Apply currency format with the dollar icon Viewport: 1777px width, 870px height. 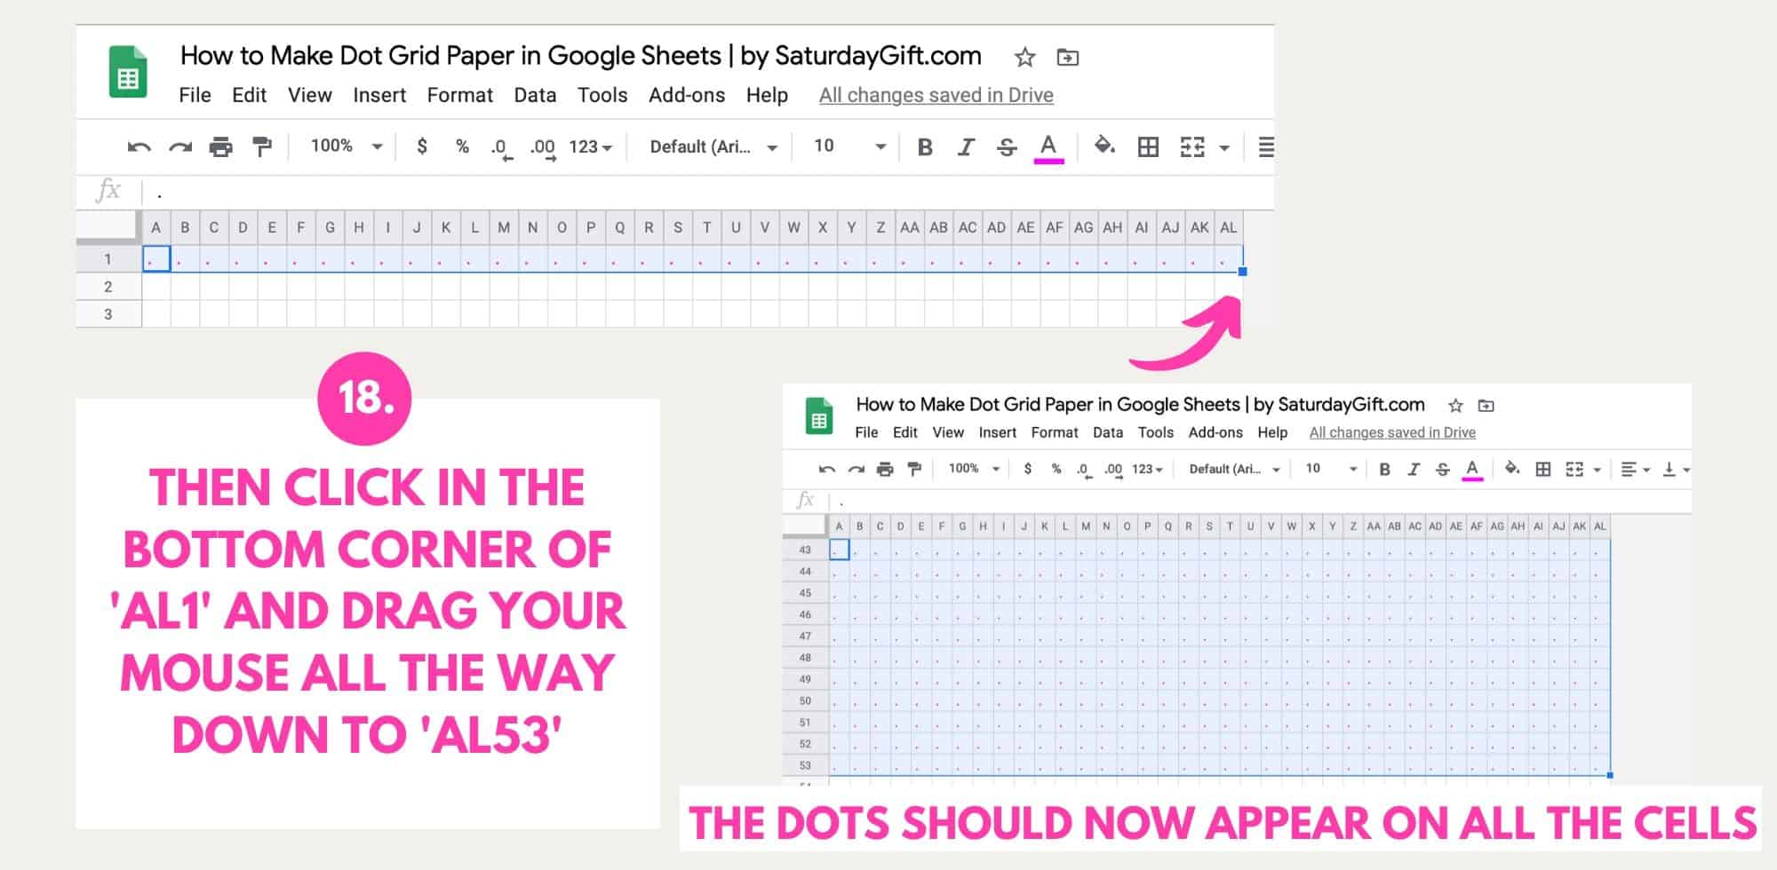pos(422,146)
